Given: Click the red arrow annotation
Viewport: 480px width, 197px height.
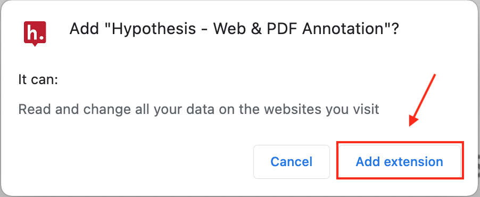Looking at the screenshot, I should click(423, 100).
